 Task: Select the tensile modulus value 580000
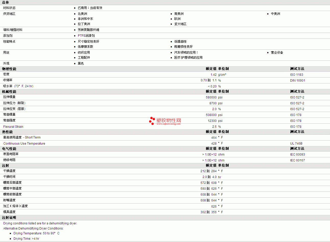pos(211,97)
